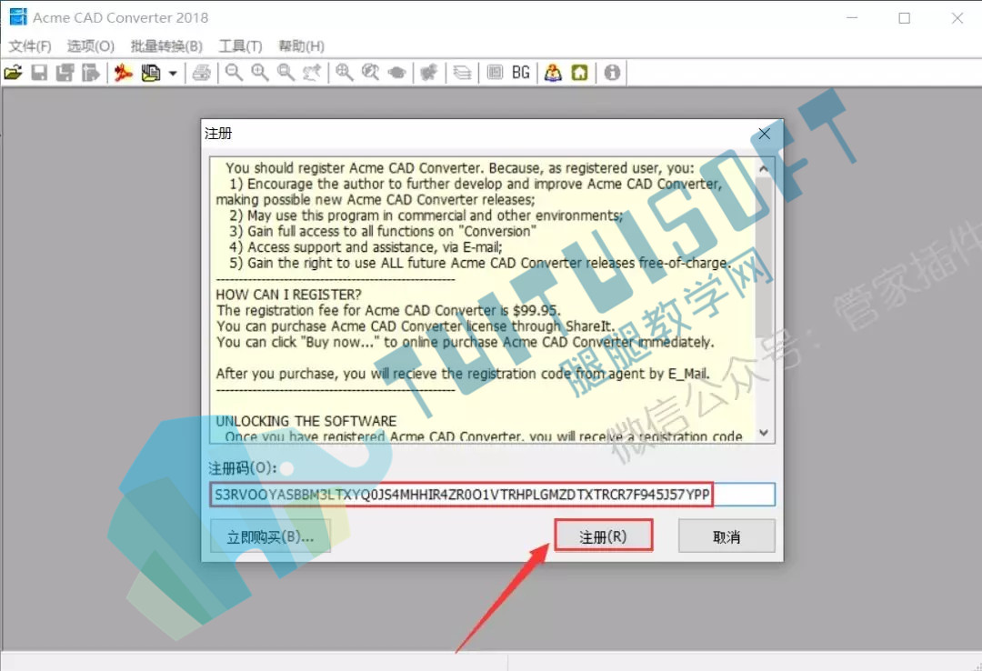
Task: Click the registration code input field
Action: [492, 495]
